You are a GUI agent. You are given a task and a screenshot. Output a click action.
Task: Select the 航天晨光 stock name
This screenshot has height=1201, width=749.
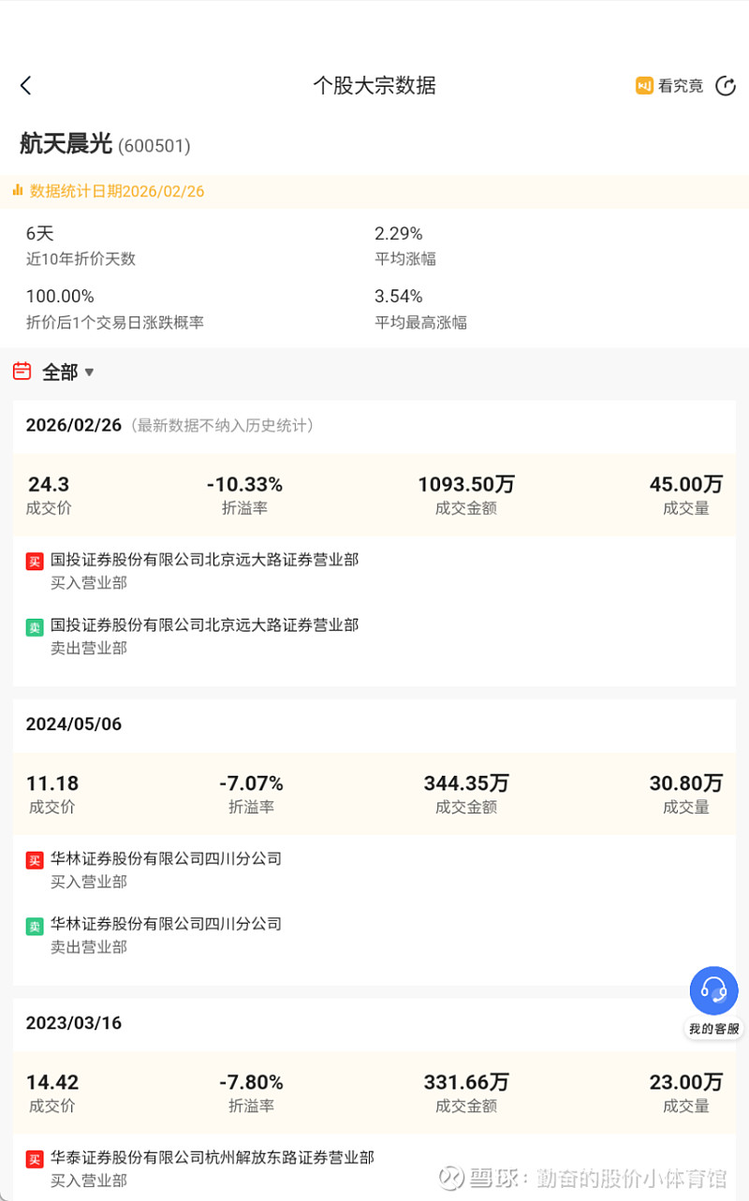(66, 144)
